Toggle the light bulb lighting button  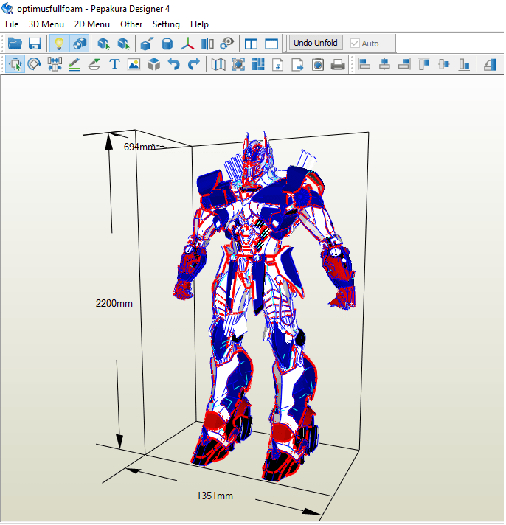59,44
